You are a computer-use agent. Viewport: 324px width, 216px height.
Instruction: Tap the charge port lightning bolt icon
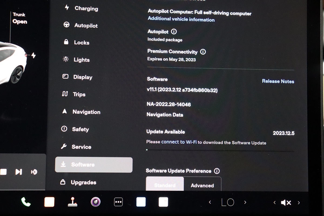pyautogui.click(x=33, y=55)
